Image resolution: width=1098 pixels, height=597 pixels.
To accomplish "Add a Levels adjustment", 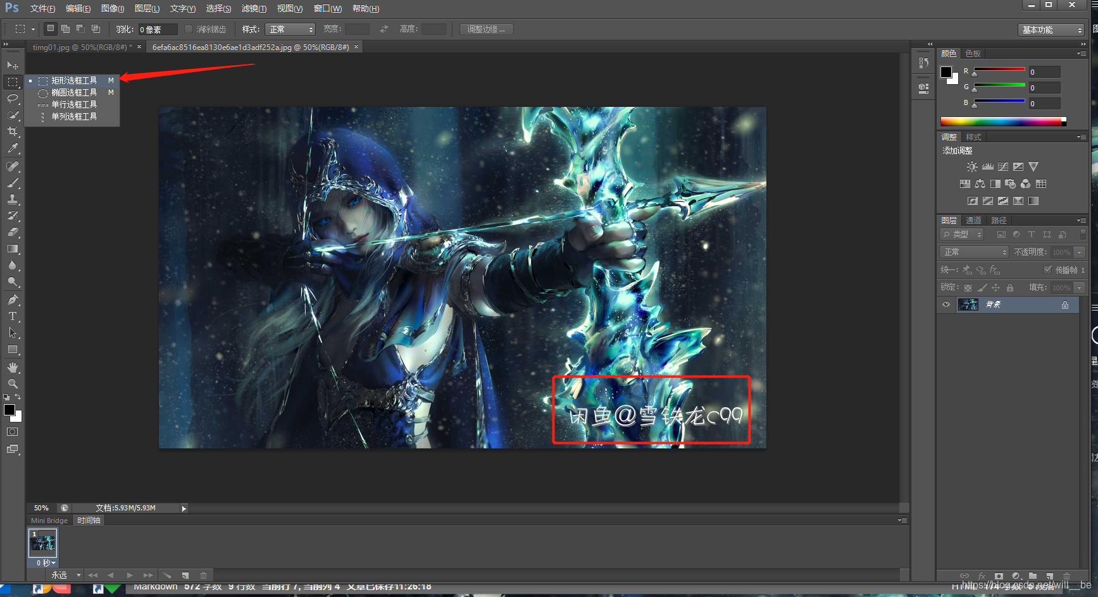I will [988, 167].
